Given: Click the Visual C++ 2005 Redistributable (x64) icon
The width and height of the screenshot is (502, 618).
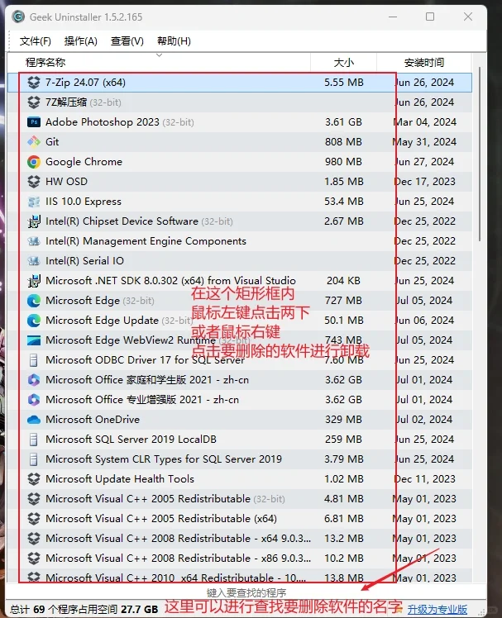Looking at the screenshot, I should [34, 519].
